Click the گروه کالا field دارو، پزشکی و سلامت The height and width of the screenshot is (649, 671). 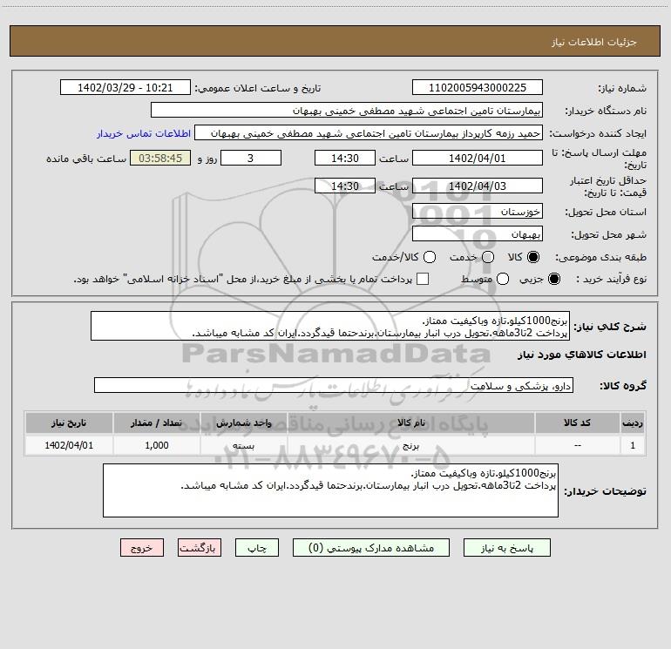[x=334, y=385]
